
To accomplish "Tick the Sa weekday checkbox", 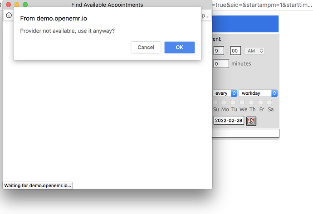I will (269, 102).
